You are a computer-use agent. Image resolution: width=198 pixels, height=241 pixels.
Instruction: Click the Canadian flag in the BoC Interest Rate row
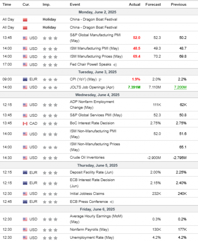point(25,123)
